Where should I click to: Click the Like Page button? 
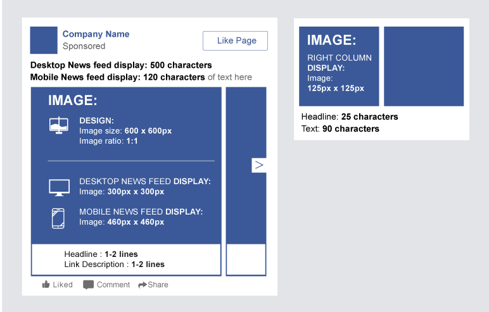235,41
